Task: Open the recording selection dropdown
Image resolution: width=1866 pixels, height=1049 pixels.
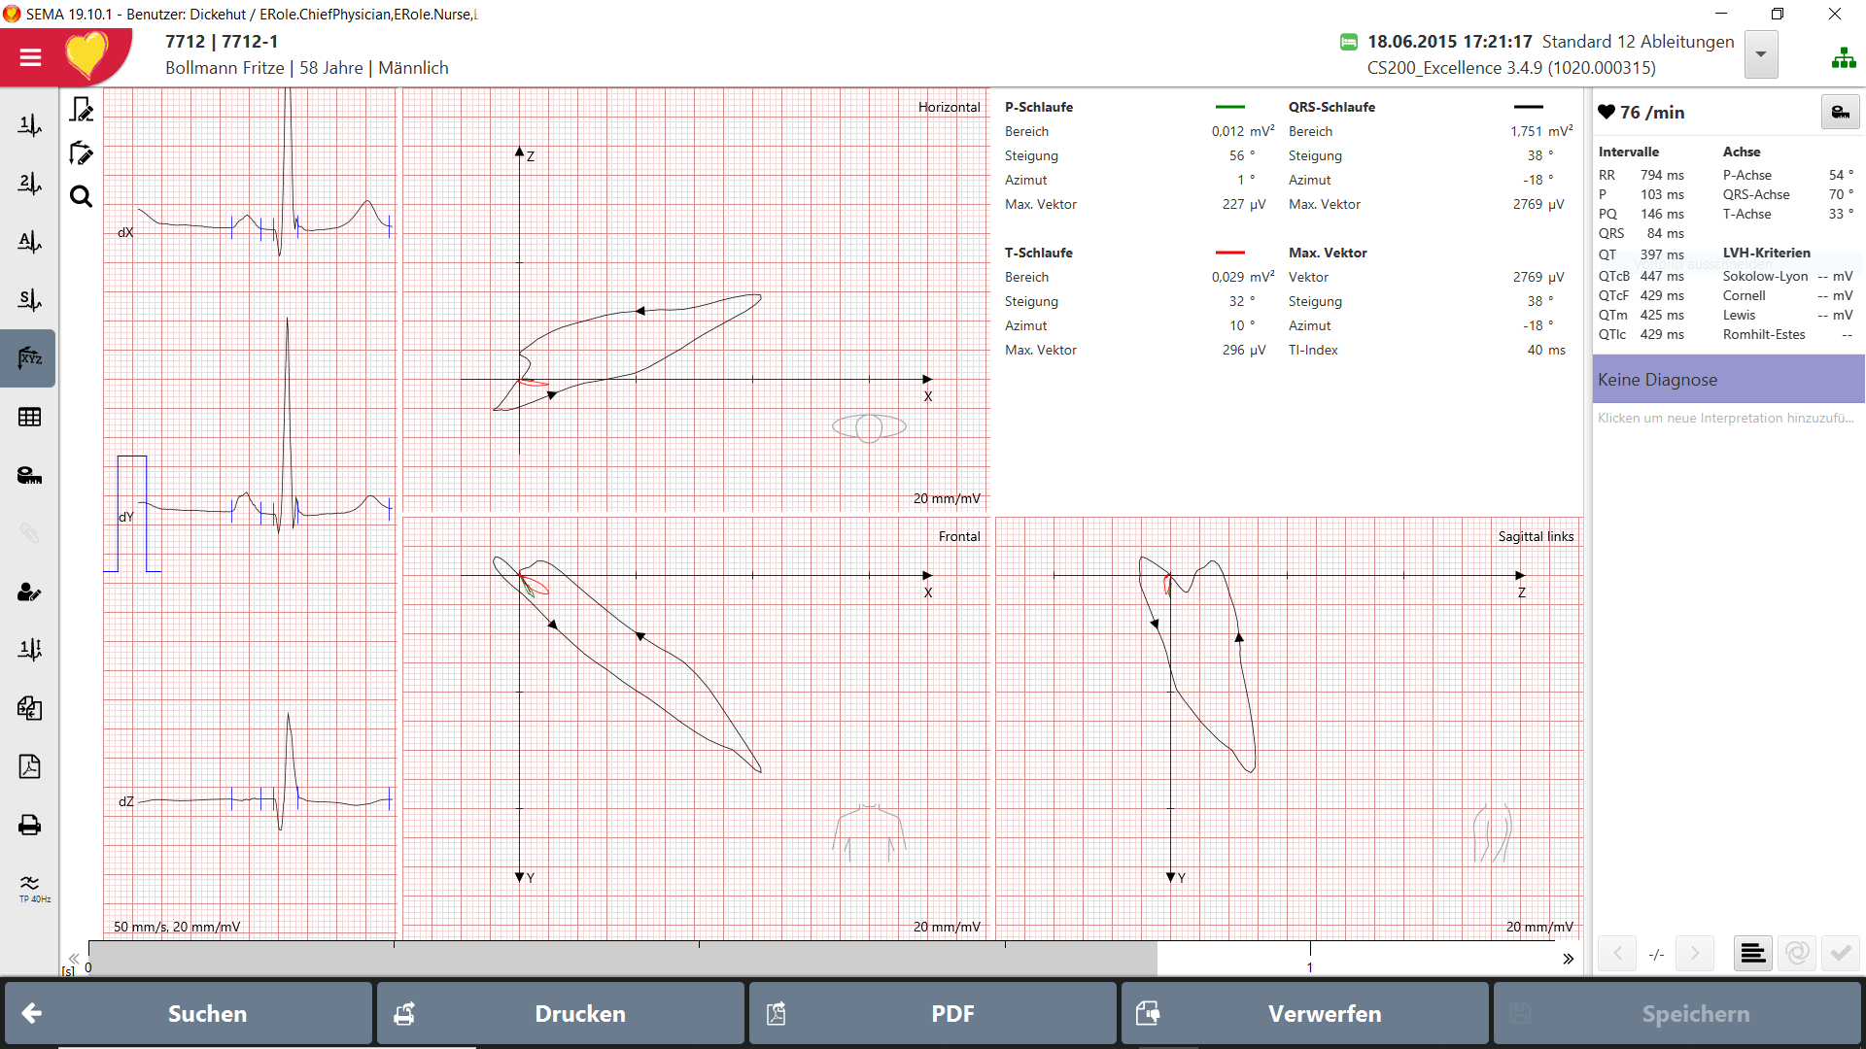Action: 1761,54
